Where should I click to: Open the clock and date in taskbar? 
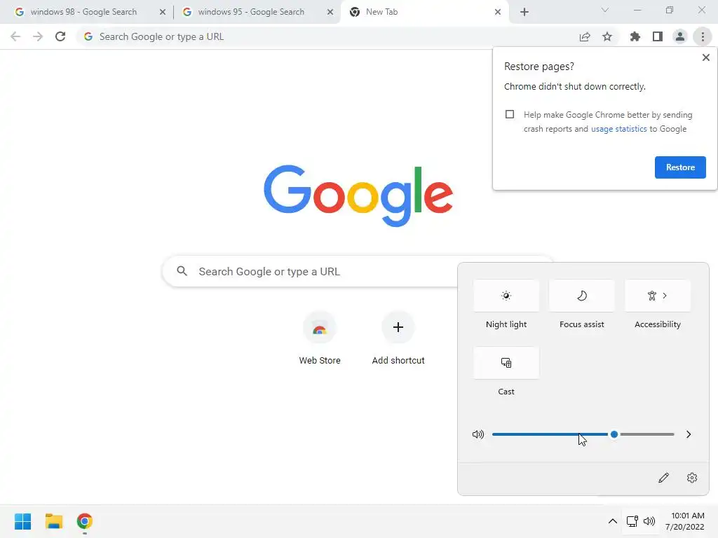point(685,521)
